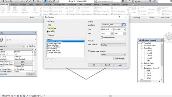The height and width of the screenshot is (97, 172).
Task: Click the Text 'A' icon in quick access toolbar
Action: pos(34,1)
